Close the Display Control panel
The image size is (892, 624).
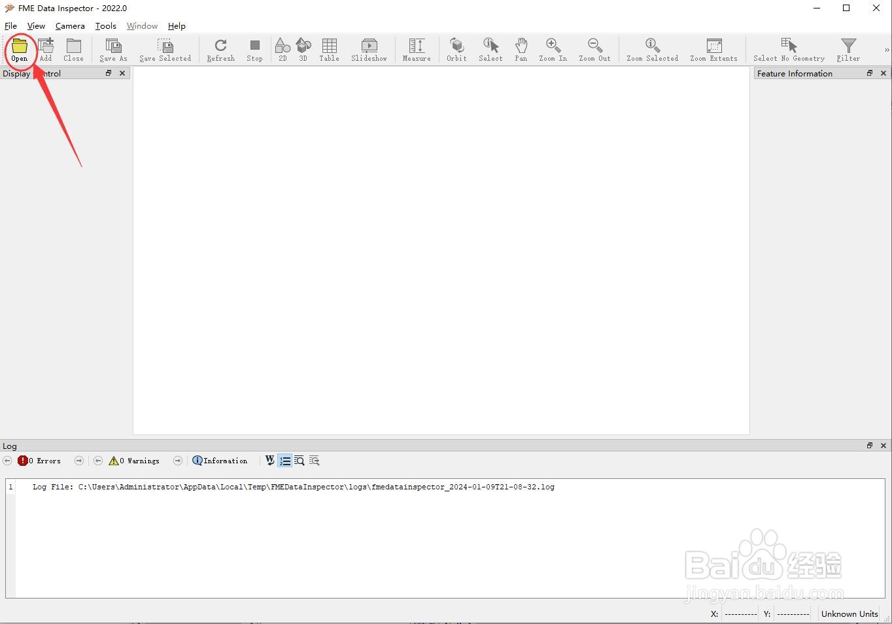tap(122, 73)
